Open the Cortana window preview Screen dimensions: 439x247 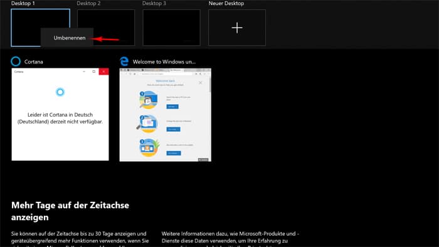(60, 114)
